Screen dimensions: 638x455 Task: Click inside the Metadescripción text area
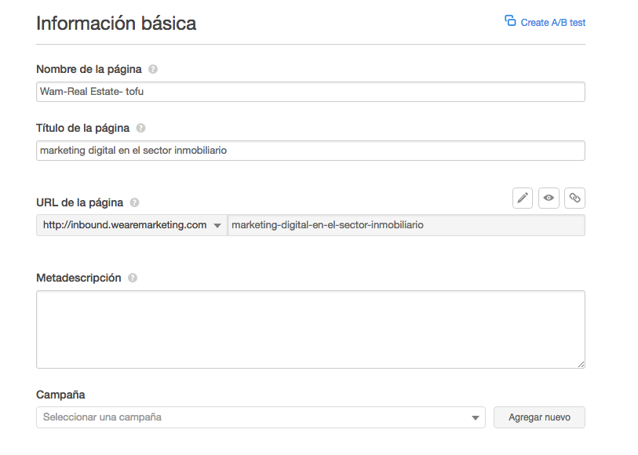pos(310,329)
